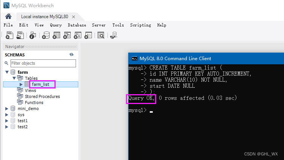Search table data toolbar icon
Viewport: 284px width, 160px height.
[101, 35]
